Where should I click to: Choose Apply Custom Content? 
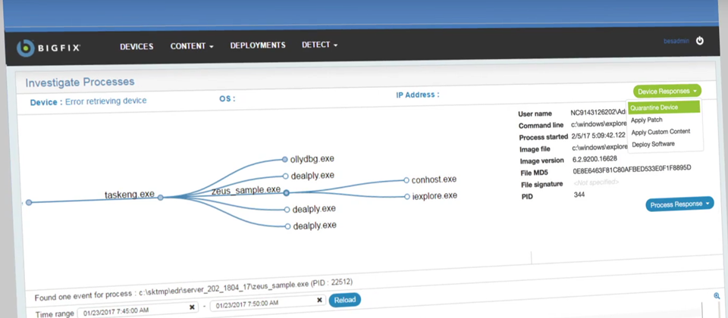(661, 132)
